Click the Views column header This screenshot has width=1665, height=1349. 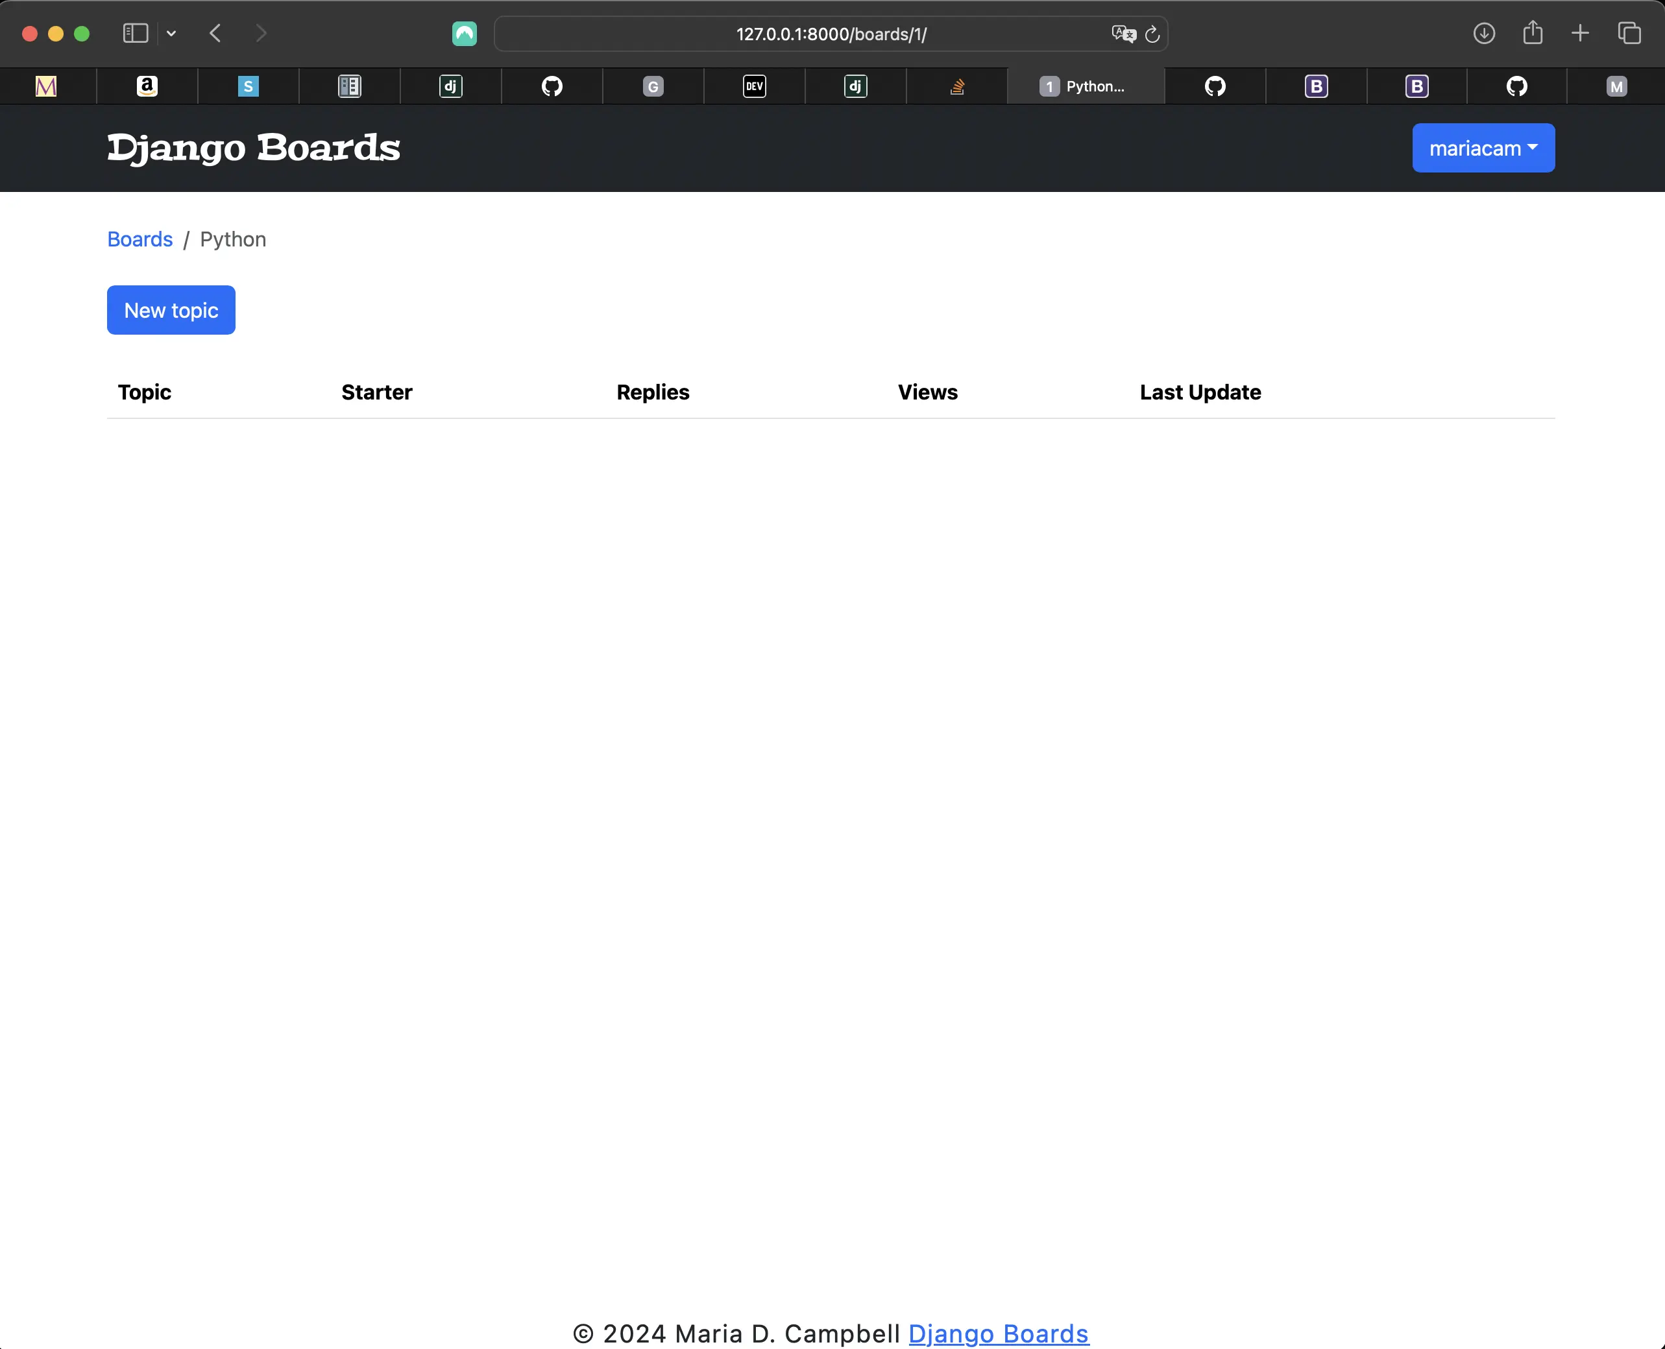tap(928, 392)
